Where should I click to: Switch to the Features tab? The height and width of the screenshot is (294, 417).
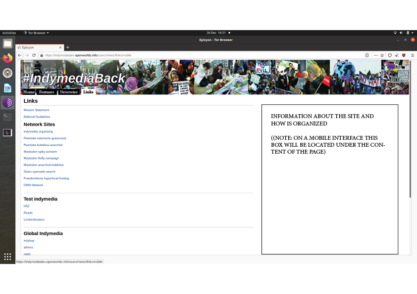point(47,92)
